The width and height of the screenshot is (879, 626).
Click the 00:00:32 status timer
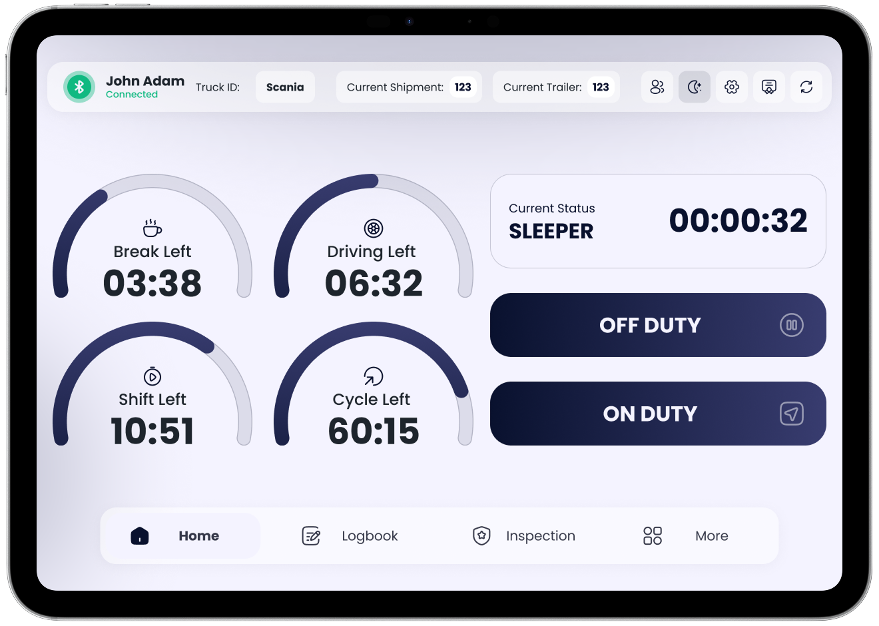pyautogui.click(x=738, y=220)
